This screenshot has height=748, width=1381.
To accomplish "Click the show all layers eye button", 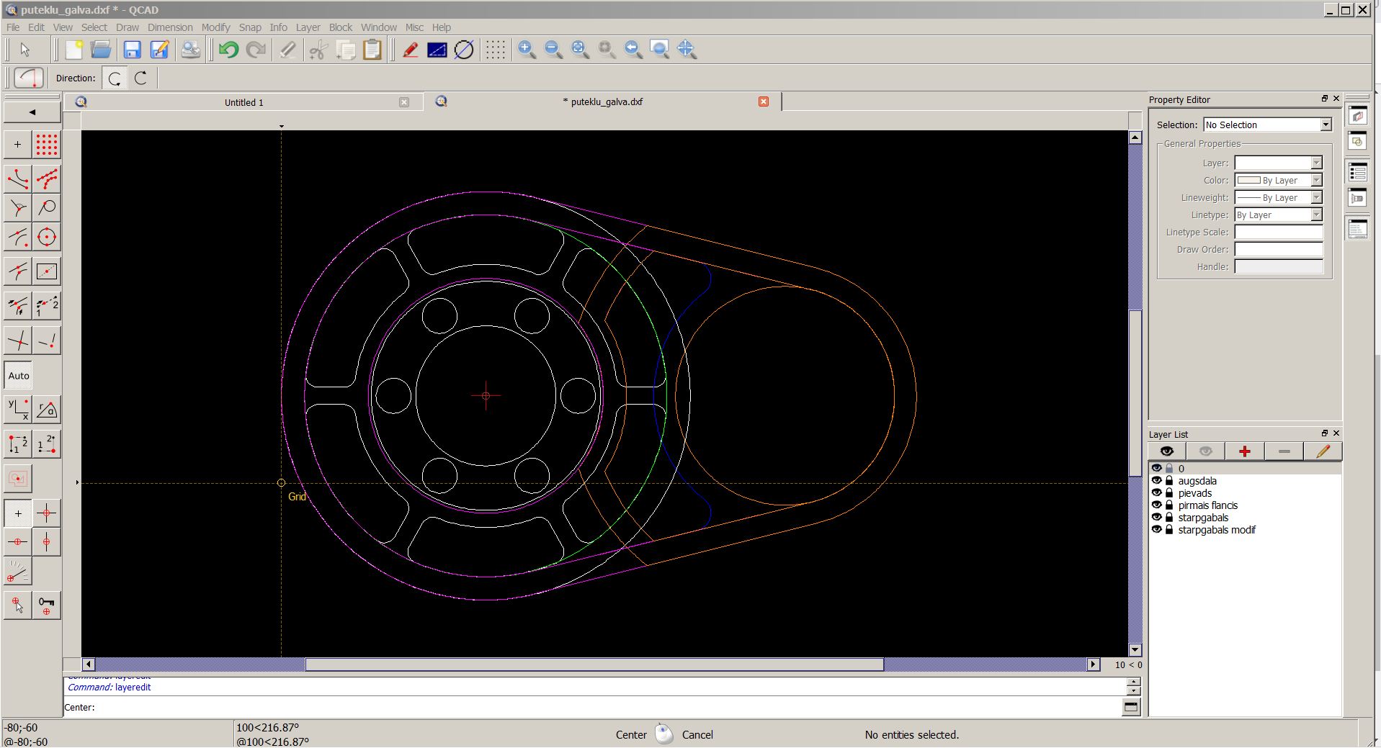I will tap(1167, 451).
